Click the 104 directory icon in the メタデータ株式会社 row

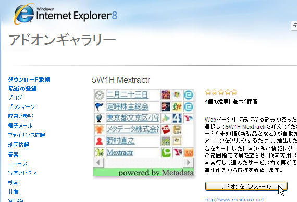tap(177, 129)
